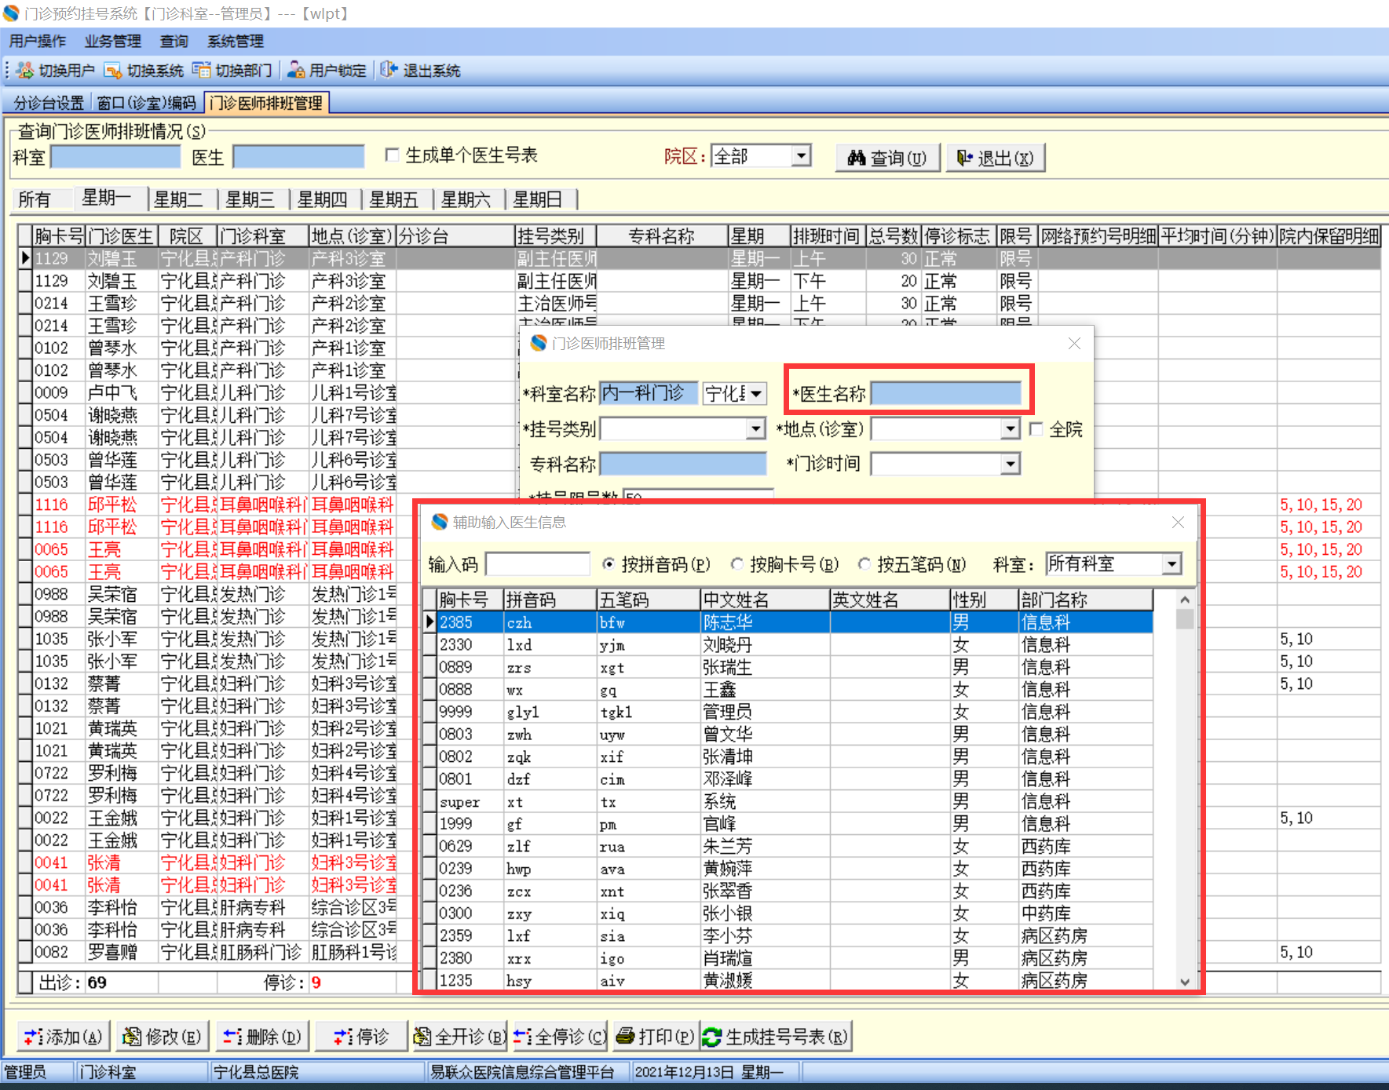Click the 部门名称 column header
This screenshot has width=1389, height=1090.
(1086, 600)
